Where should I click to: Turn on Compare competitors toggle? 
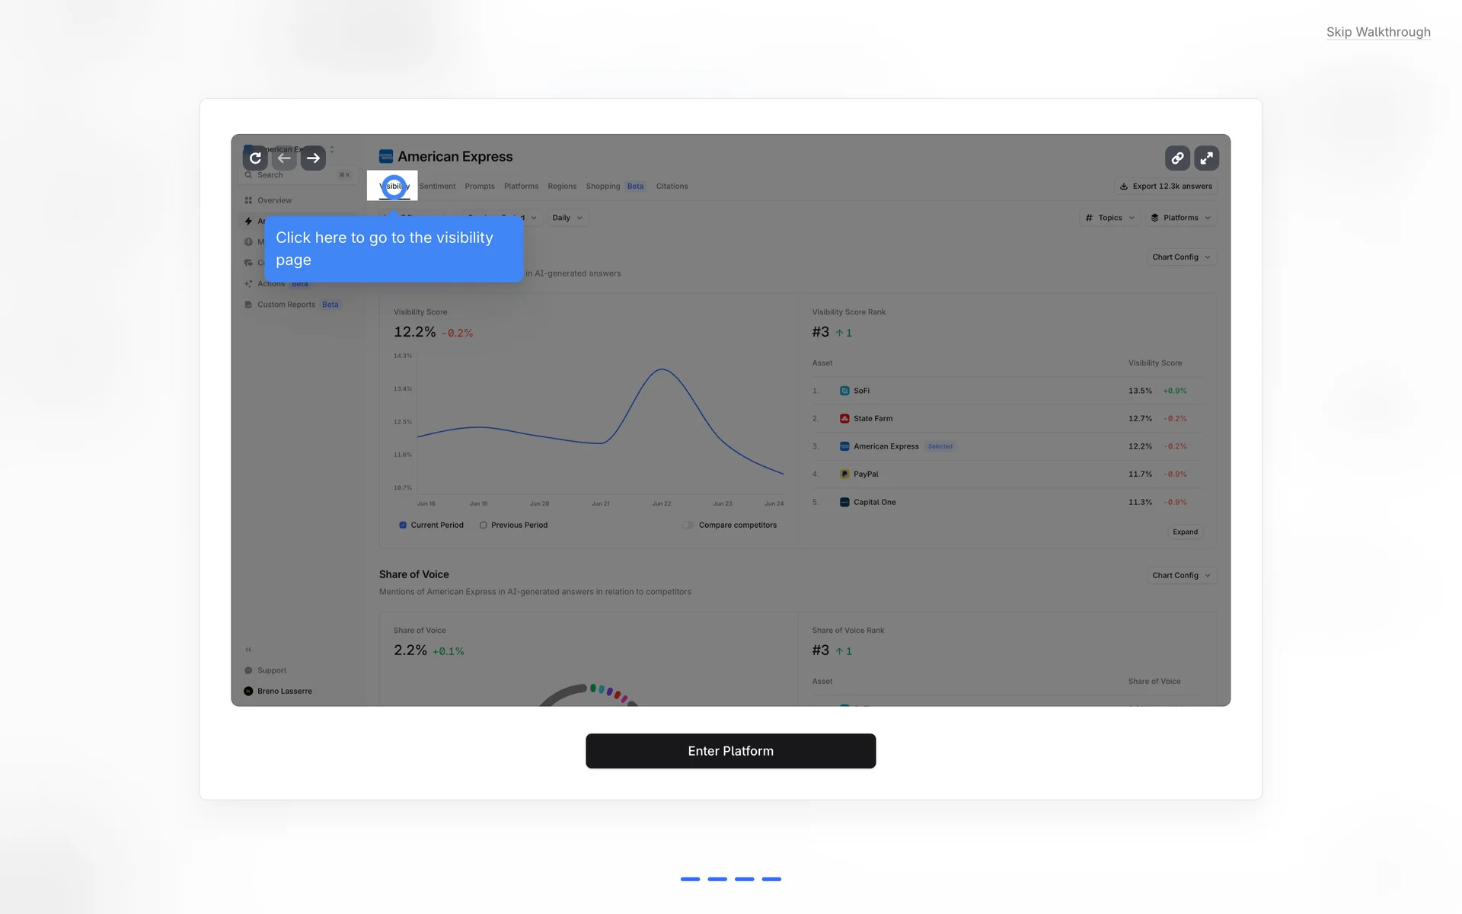pos(688,525)
